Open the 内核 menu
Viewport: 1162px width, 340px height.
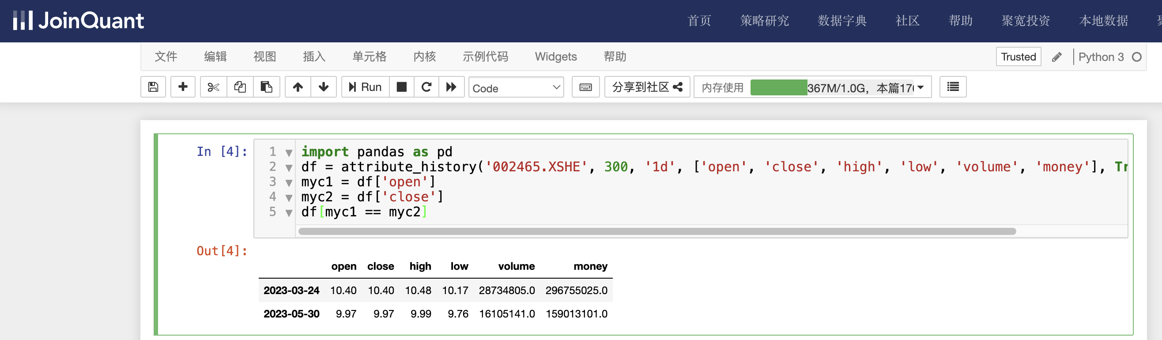[424, 57]
